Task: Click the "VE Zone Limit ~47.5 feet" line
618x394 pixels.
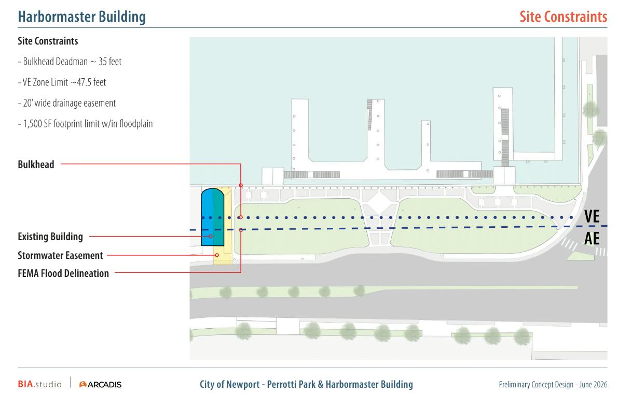Action: 62,82
